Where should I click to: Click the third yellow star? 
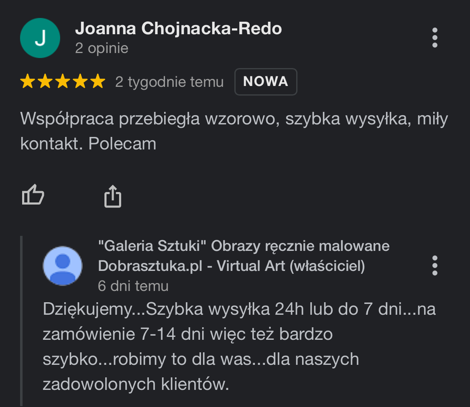63,81
